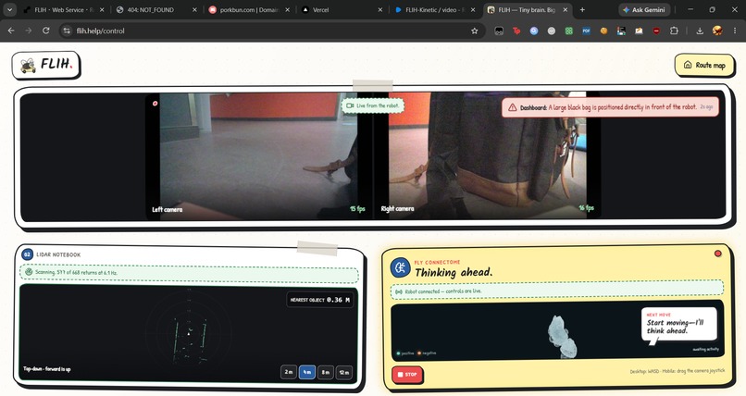Click the red blocker shield extension icon

656,31
